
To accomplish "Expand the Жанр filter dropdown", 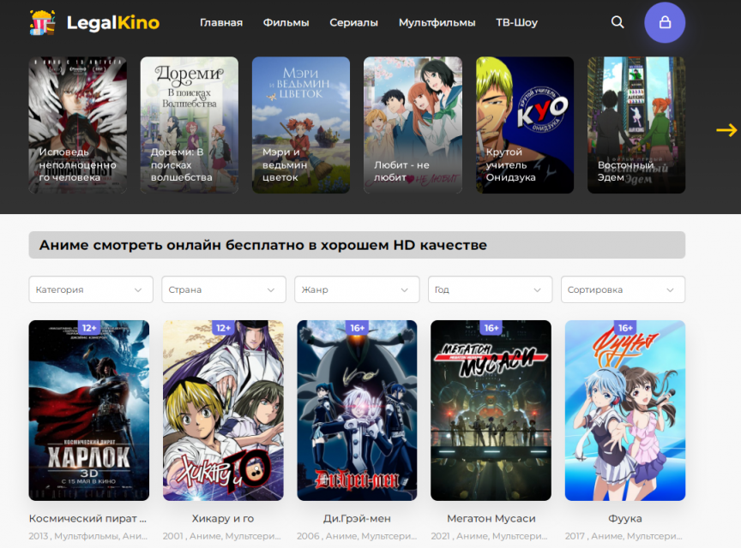I will (x=357, y=289).
